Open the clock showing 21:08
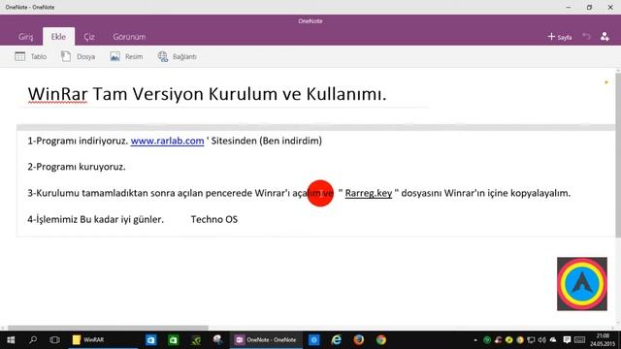 coord(603,340)
